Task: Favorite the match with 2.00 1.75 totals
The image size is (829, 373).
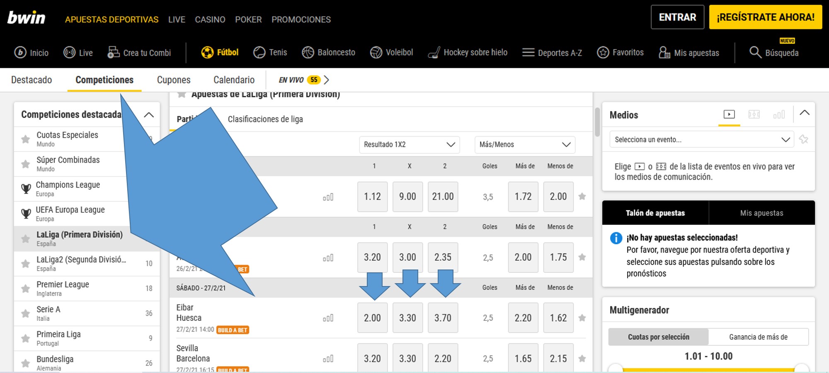Action: pos(582,257)
